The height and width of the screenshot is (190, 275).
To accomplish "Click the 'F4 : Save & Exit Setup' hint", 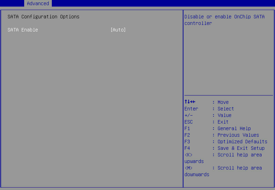I will [x=225, y=148].
